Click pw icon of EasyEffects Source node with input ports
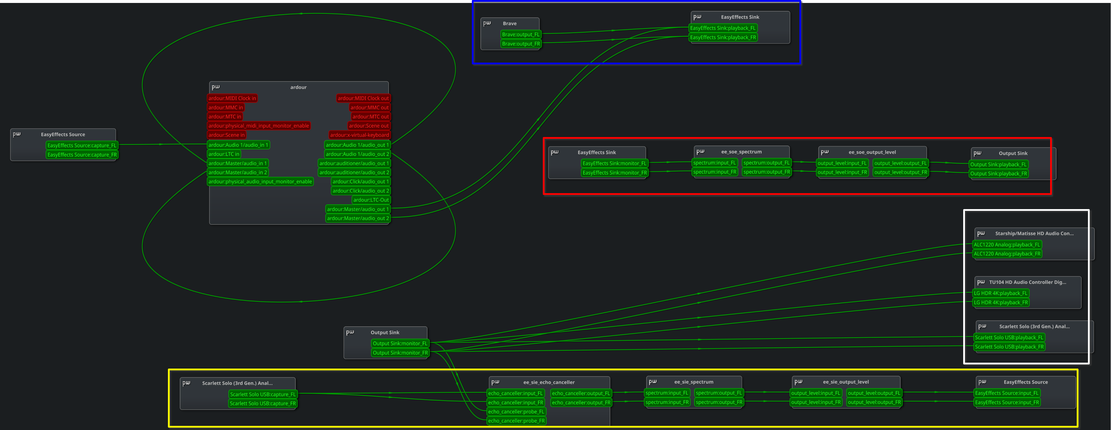This screenshot has width=1111, height=430. click(x=982, y=382)
